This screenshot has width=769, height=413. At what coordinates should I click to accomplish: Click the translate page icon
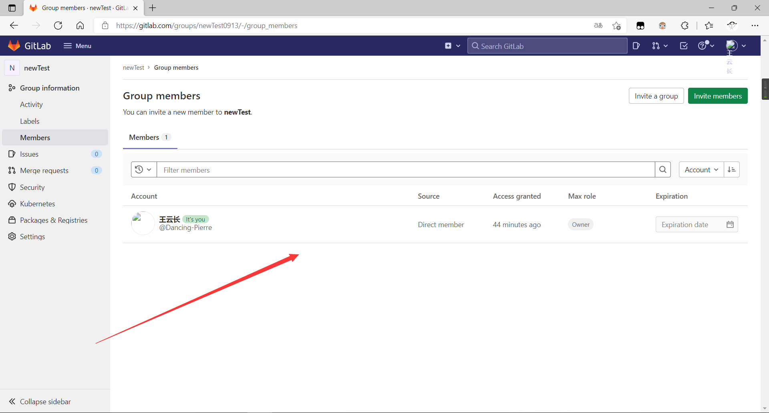point(598,26)
